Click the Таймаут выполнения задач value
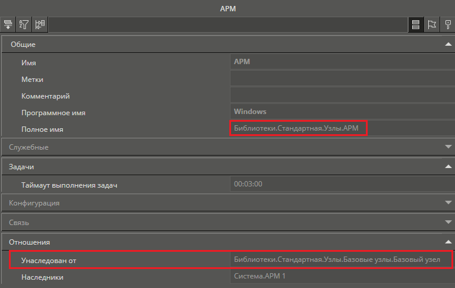This screenshot has width=455, height=288. coord(342,185)
